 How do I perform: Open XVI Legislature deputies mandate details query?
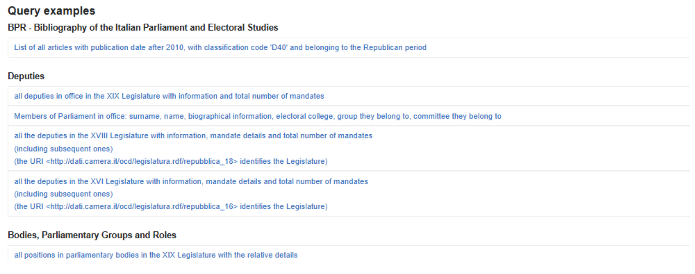point(191,181)
